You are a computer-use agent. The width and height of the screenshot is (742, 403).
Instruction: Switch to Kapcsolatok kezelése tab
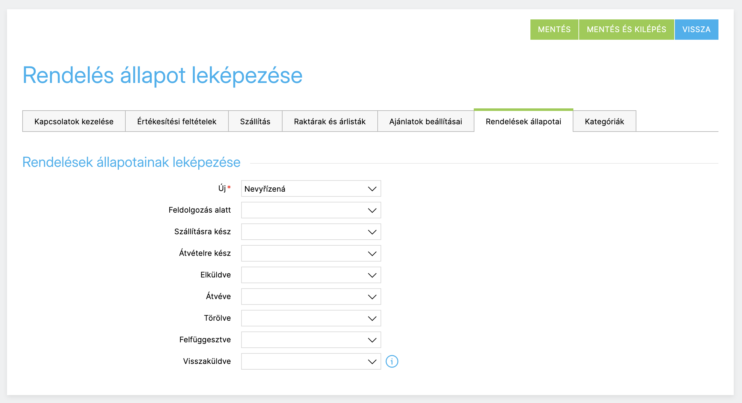(74, 121)
